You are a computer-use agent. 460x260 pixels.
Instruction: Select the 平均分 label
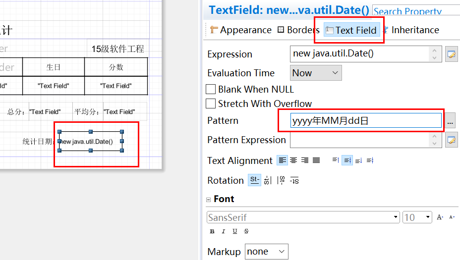pyautogui.click(x=87, y=112)
